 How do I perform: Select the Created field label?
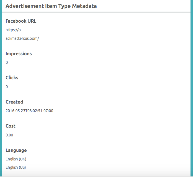14,102
